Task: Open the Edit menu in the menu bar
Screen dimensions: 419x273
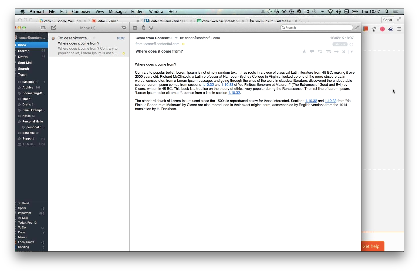Action: tap(64, 12)
